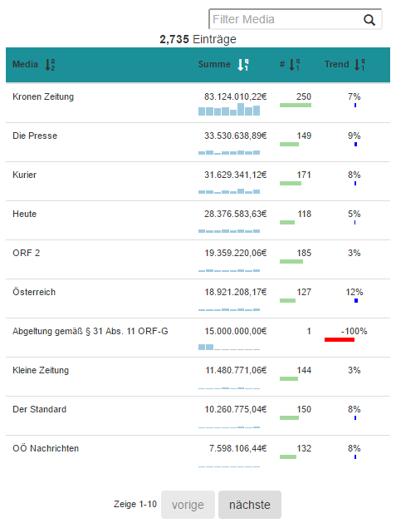Click the Trend column header label
The height and width of the screenshot is (528, 396).
[337, 64]
